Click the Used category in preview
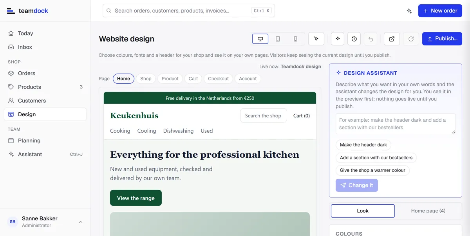Viewport: 470px width, 236px height. (x=207, y=131)
